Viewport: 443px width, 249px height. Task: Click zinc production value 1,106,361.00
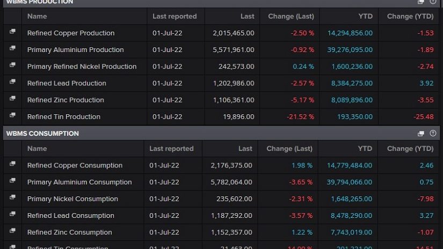(234, 100)
